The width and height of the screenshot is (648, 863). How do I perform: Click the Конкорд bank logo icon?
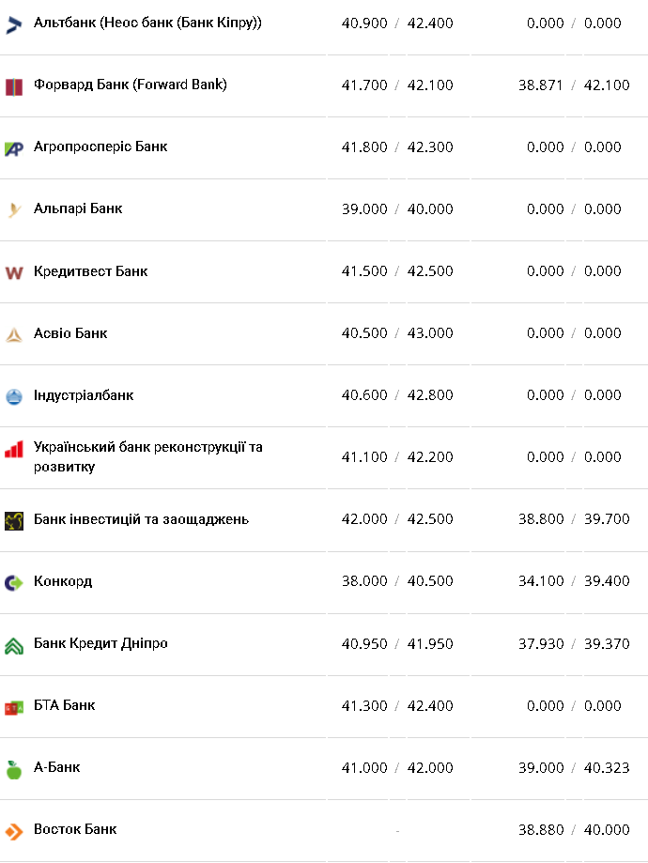click(14, 582)
